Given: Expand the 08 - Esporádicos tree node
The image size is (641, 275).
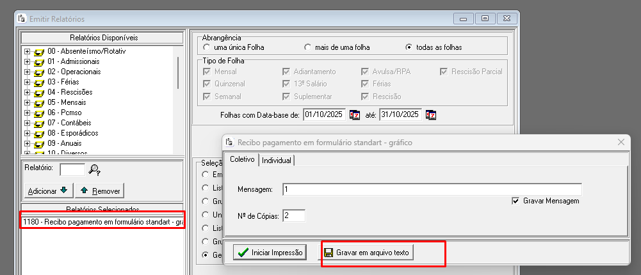Looking at the screenshot, I should pos(26,133).
